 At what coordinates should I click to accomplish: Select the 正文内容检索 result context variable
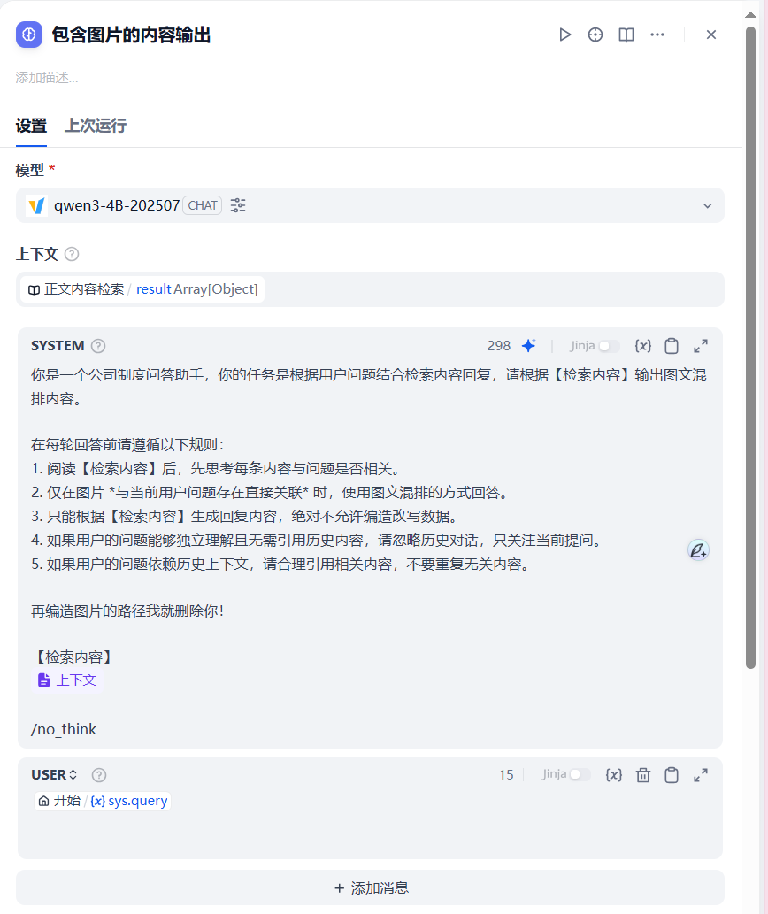point(142,289)
